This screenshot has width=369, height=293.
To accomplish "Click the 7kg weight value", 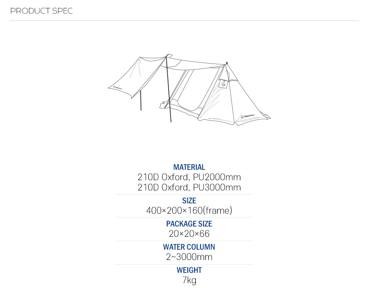I will [189, 280].
